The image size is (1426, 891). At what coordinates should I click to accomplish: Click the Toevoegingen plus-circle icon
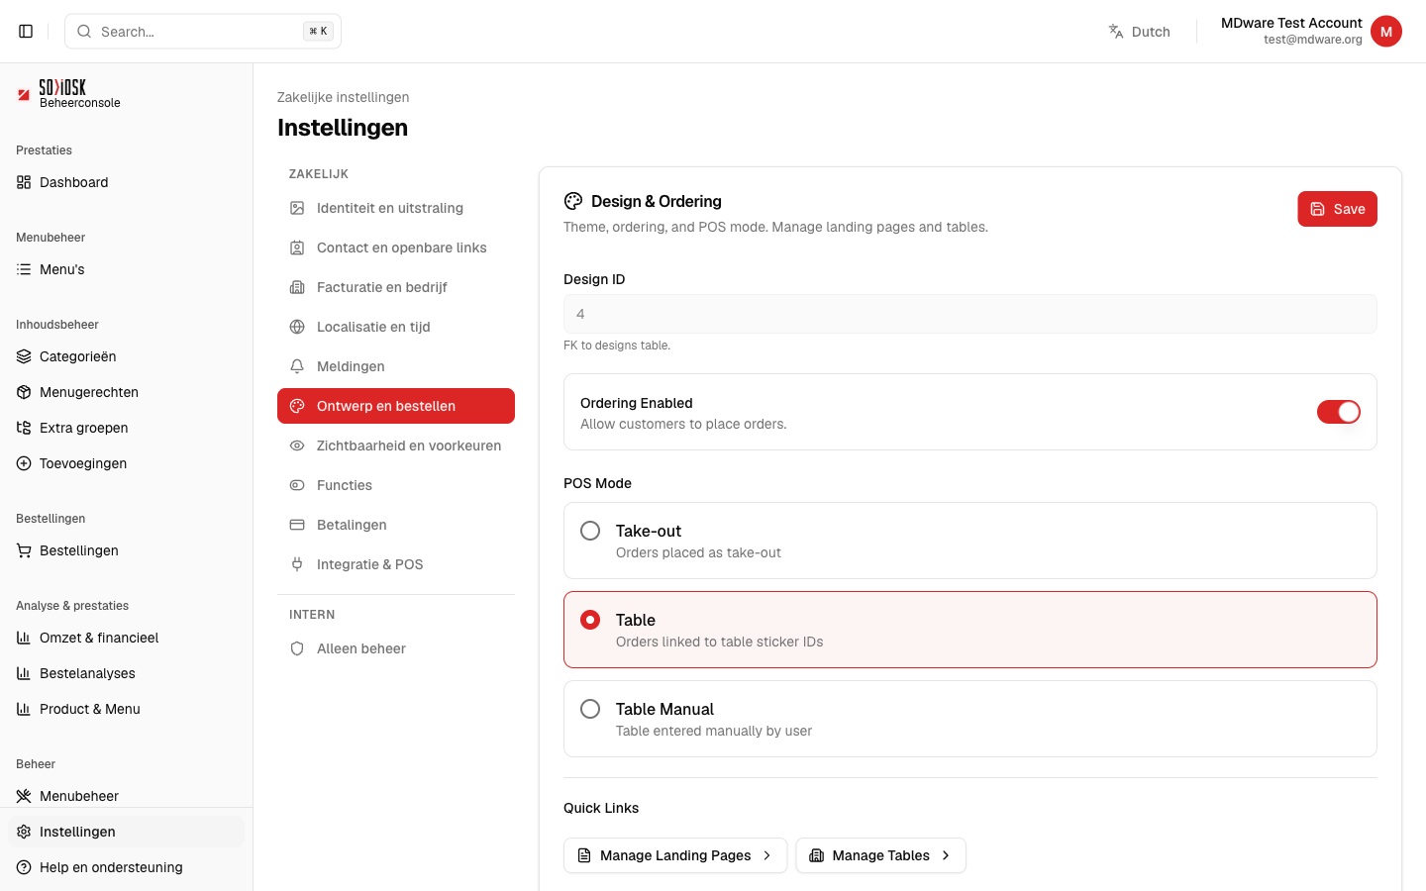tap(24, 463)
